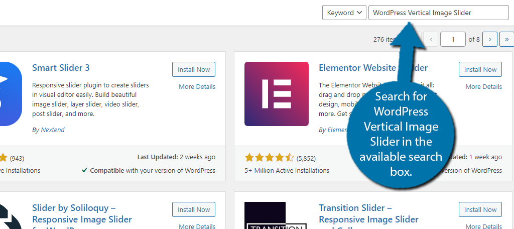Viewport: 514px width, 229px height.
Task: Jump to last results page arrow
Action: [507, 39]
